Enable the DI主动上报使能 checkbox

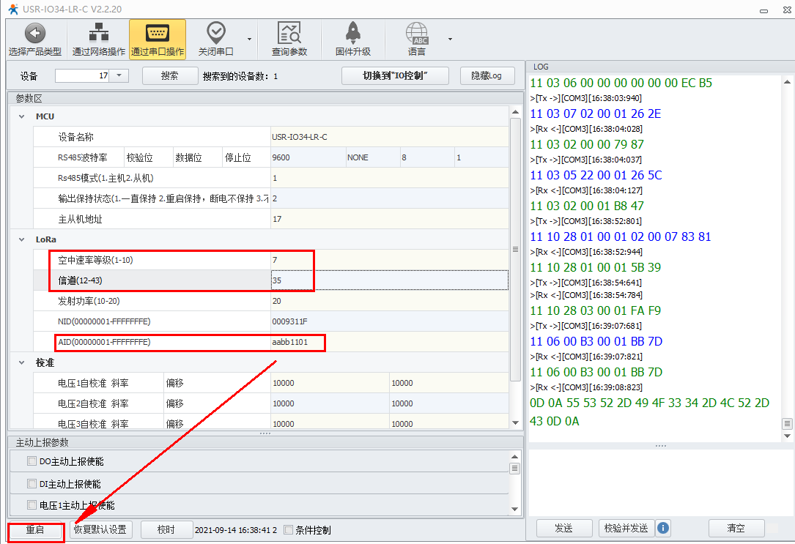[x=32, y=484]
